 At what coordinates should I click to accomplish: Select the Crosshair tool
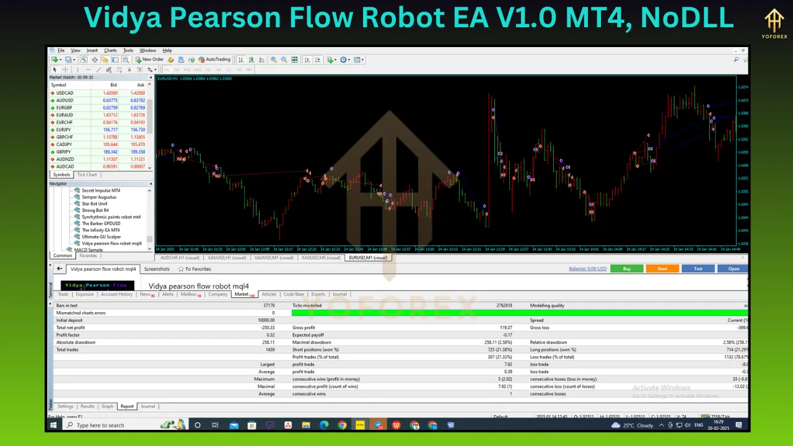pos(65,70)
